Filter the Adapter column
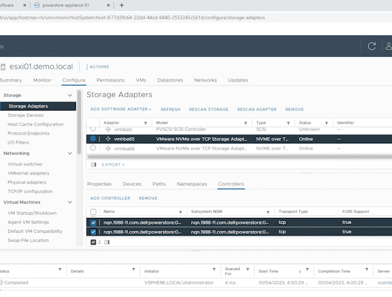The height and width of the screenshot is (297, 392). pos(145,123)
